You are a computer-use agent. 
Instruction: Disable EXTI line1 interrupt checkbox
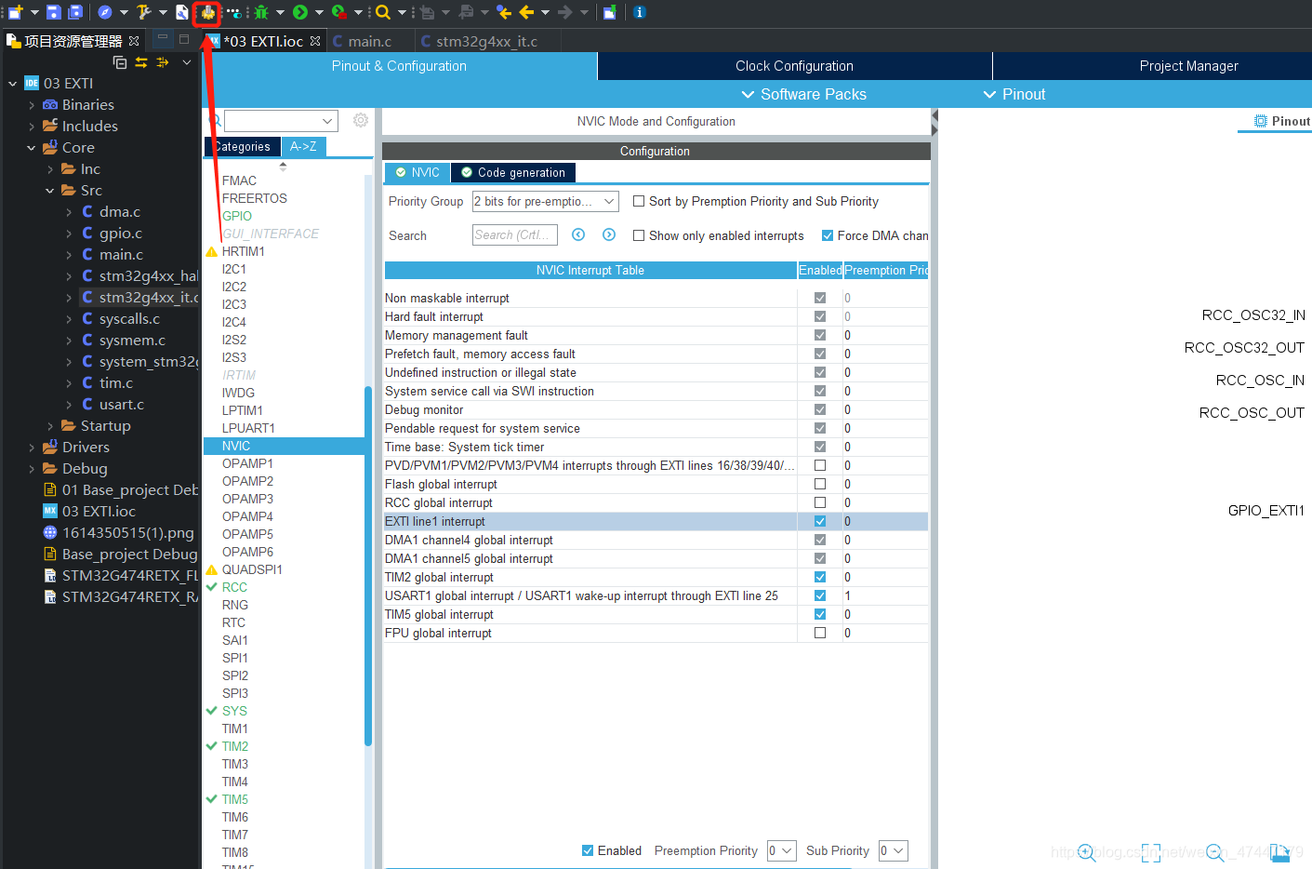820,521
